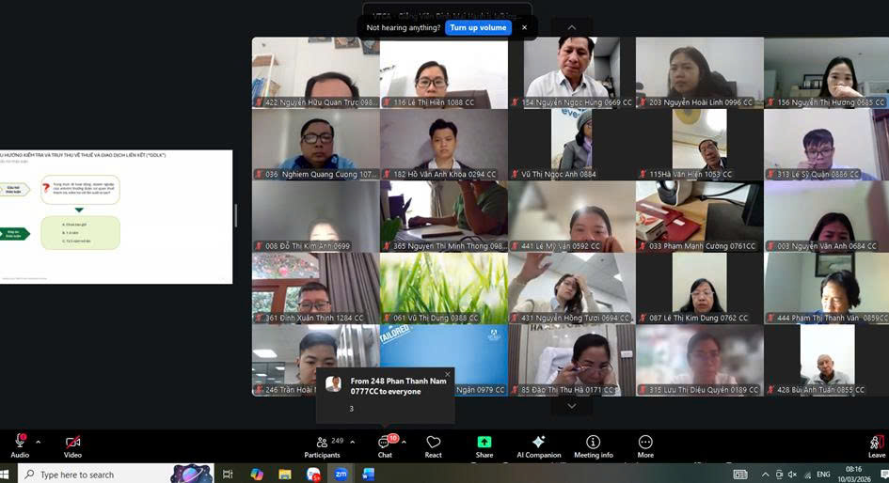Close chat message popup from Phan Thanh Nam
The width and height of the screenshot is (889, 483).
tap(447, 375)
